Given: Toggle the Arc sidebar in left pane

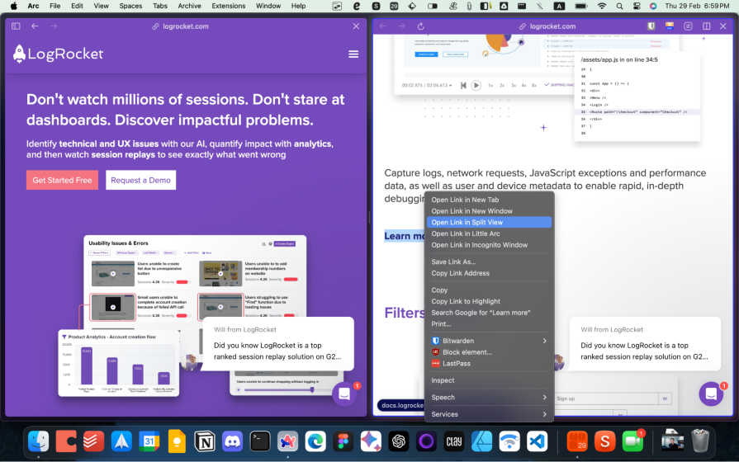Looking at the screenshot, I should click(x=16, y=26).
